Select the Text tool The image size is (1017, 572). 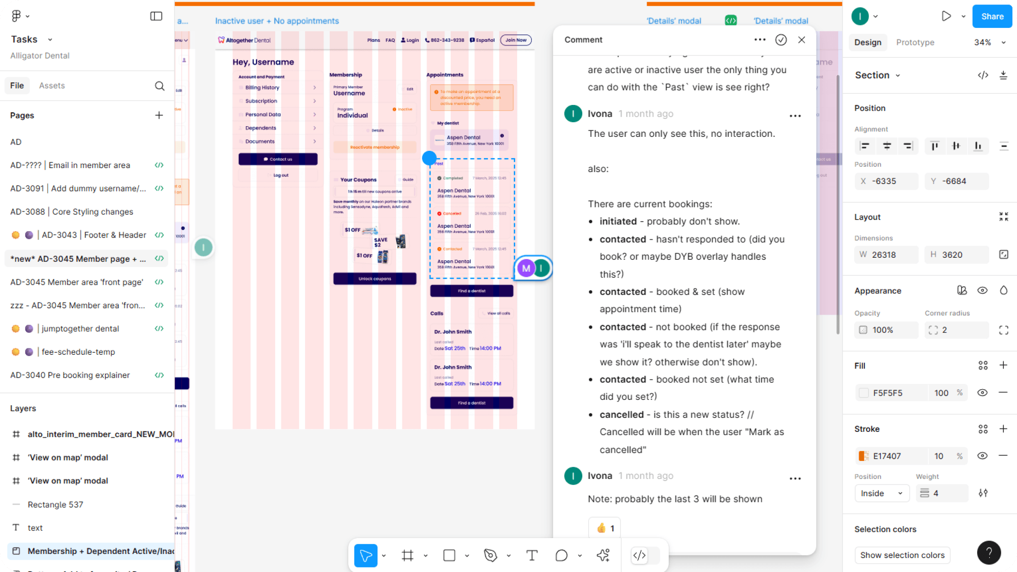click(532, 556)
